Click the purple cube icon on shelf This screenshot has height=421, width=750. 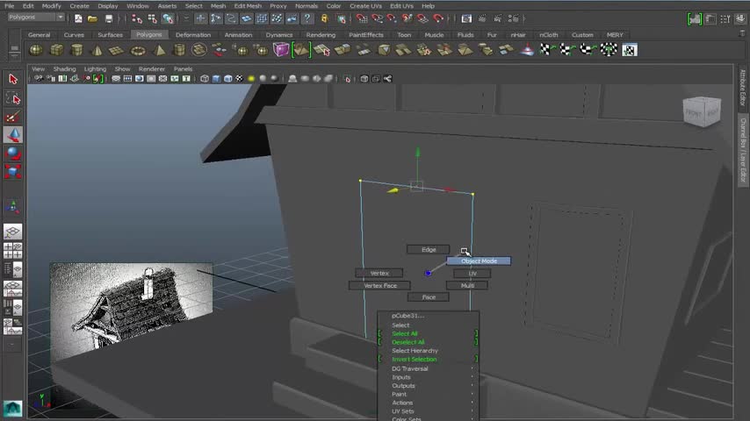281,50
